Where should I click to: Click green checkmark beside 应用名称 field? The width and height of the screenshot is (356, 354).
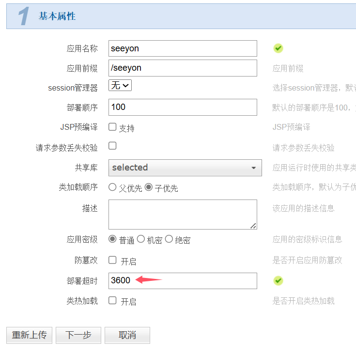coord(278,48)
